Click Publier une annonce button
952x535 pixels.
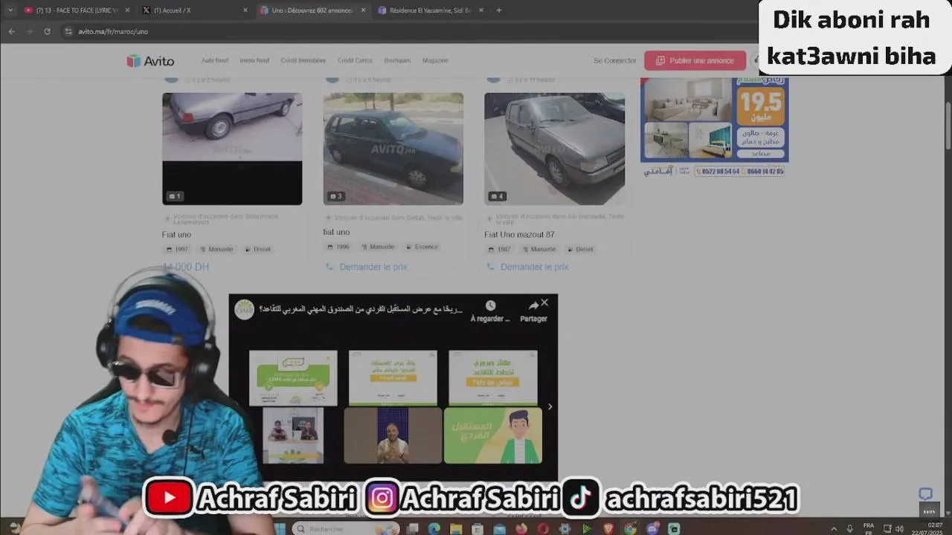click(695, 61)
